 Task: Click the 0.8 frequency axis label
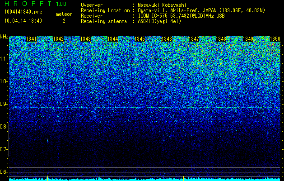point(4,127)
